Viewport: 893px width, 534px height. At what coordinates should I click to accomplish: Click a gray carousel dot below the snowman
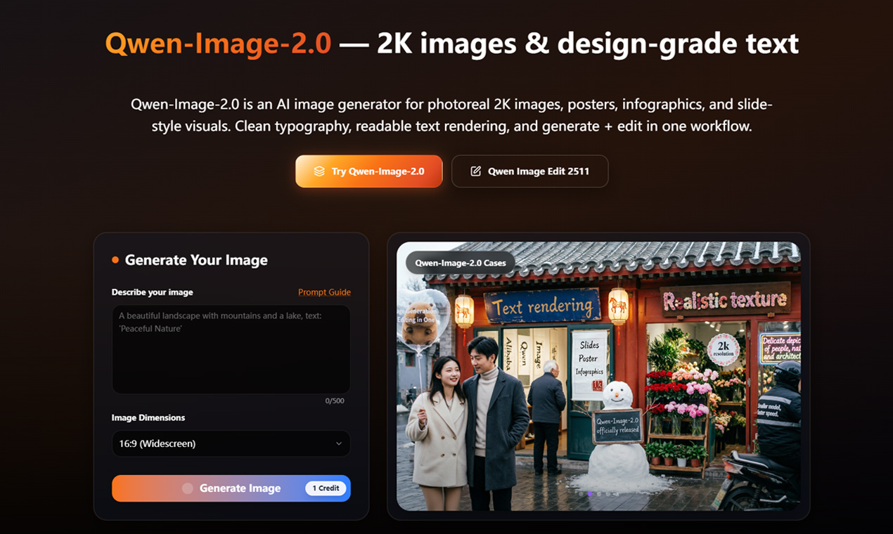[x=599, y=494]
